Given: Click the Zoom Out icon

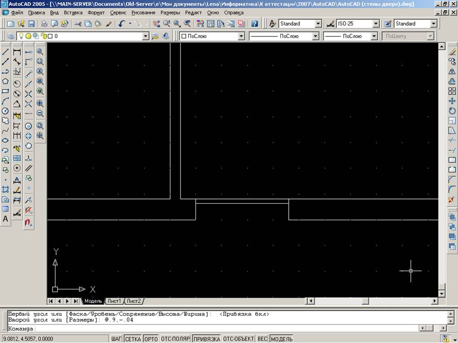Looking at the screenshot, I should coord(40,113).
